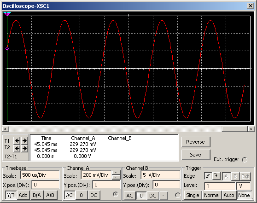Viewport: 257px width, 203px height.
Task: Switch timebase to B/A mode
Action: (37, 195)
